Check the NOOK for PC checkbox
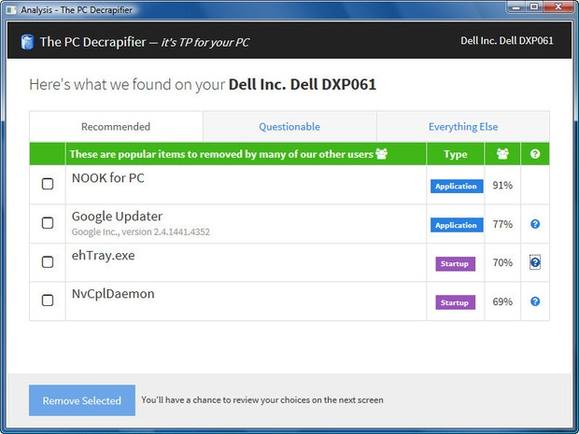 click(x=48, y=184)
